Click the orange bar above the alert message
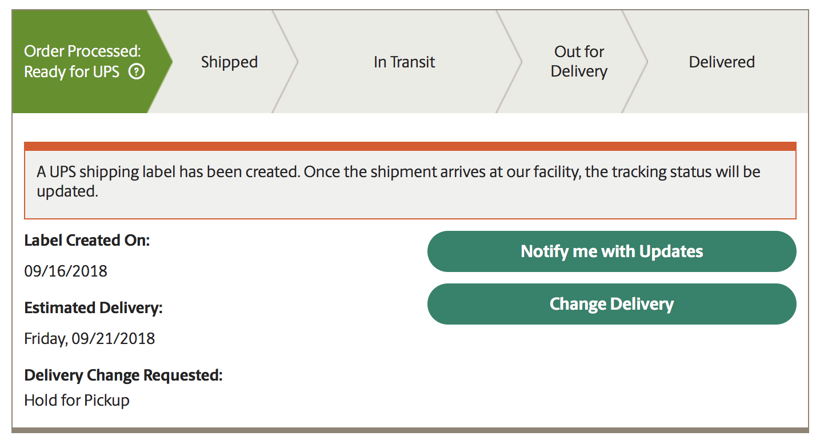 [410, 146]
